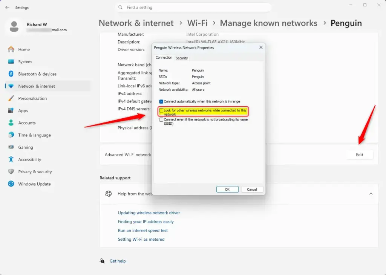Open Accounts settings page
Screen dimensions: 386x275
(x=48, y=123)
